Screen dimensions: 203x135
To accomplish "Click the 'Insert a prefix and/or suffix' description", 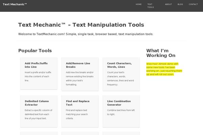I will [x=38, y=76].
